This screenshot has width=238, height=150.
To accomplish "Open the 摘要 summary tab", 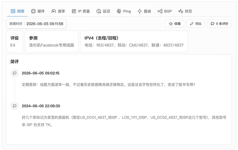I will [18, 11].
